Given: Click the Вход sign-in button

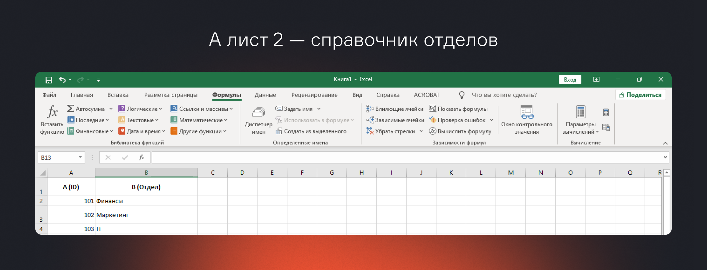Looking at the screenshot, I should tap(570, 79).
